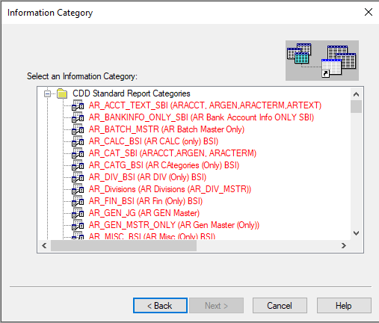Click the icon beside AR_DIV_BSI
This screenshot has width=379, height=323.
click(x=78, y=177)
